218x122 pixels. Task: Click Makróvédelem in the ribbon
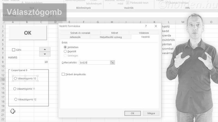32,3
